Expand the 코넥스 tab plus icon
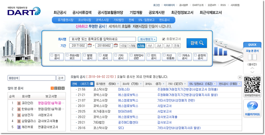265x135 pixels. [x=164, y=84]
